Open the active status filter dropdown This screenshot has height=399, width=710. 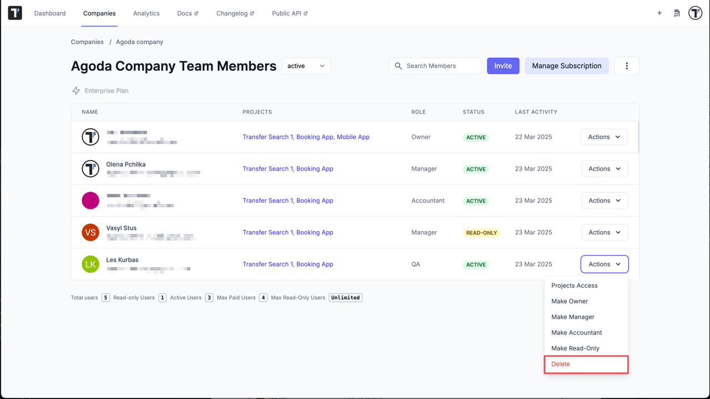306,65
